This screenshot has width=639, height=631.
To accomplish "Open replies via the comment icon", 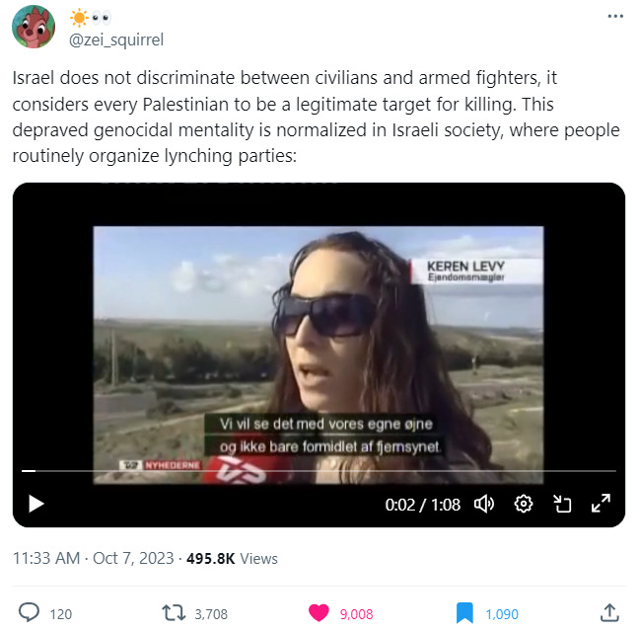I will pyautogui.click(x=29, y=613).
